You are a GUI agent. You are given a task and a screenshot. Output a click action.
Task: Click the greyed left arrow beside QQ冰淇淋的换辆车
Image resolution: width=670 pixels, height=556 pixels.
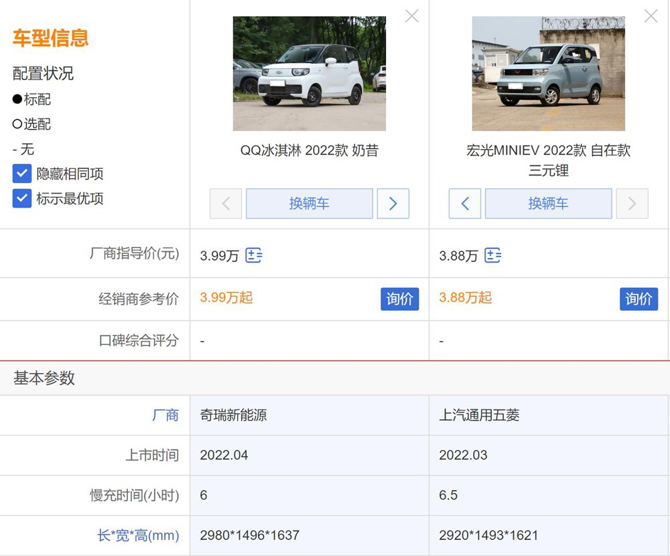226,204
